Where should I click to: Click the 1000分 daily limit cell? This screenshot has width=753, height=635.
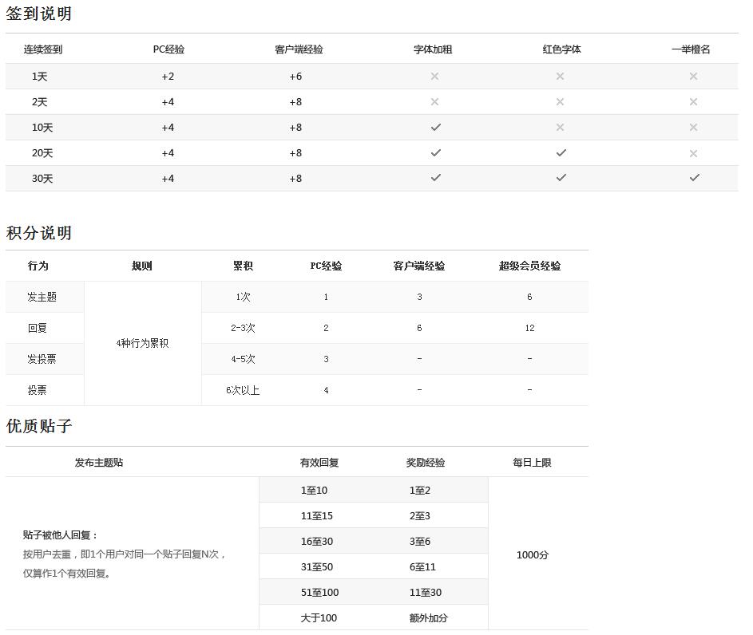[533, 555]
